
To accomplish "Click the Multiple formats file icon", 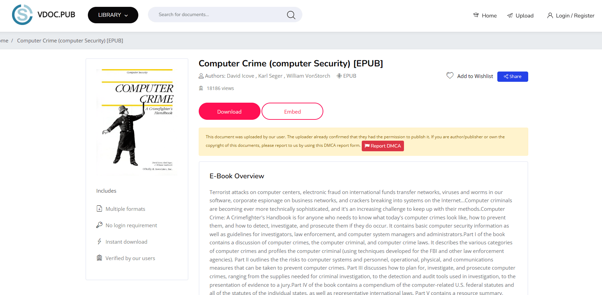I will [99, 208].
